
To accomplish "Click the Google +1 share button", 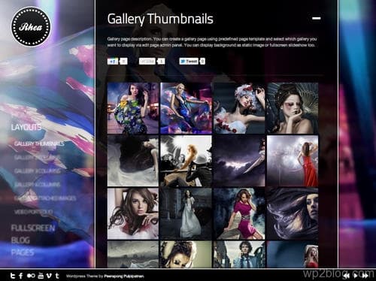I will click(x=113, y=62).
